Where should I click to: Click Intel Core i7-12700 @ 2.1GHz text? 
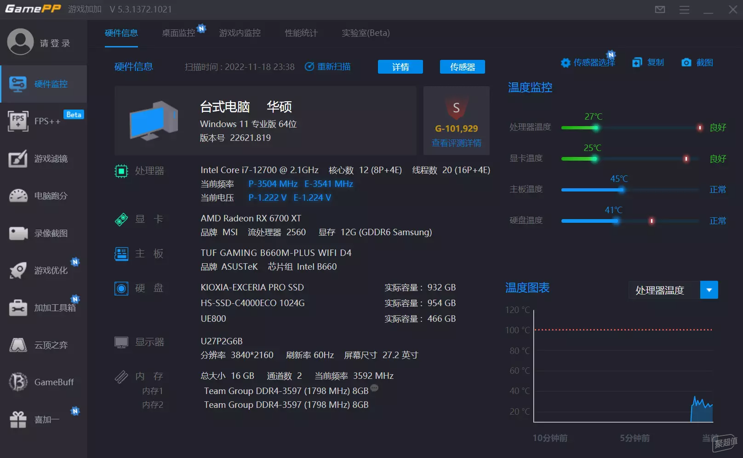coord(259,170)
